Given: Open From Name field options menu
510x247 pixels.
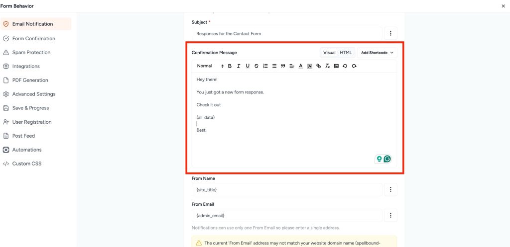Looking at the screenshot, I should (390, 189).
